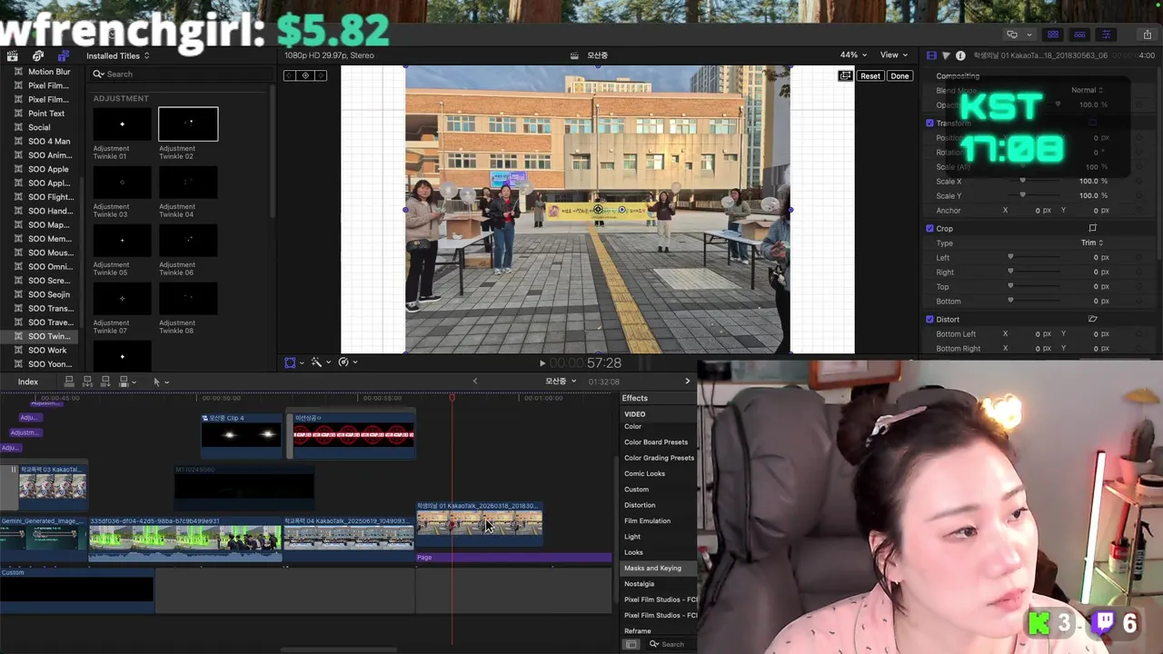Open the Libraries sidebar clapperboard icon

click(13, 55)
